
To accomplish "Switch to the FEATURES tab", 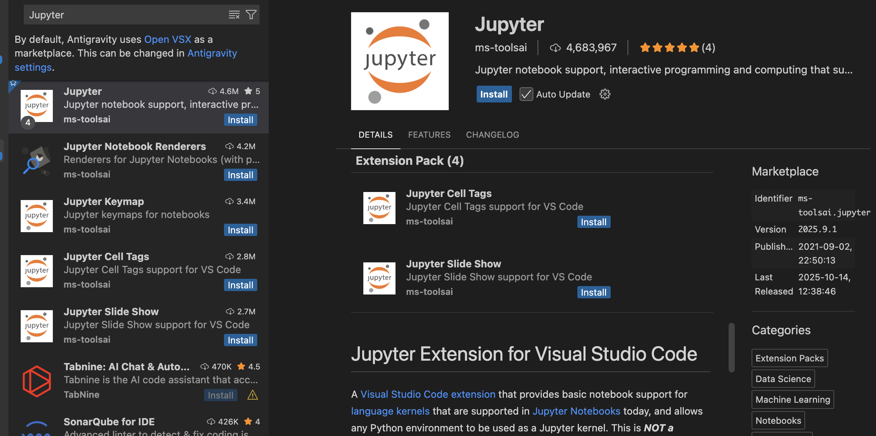I will pos(429,135).
